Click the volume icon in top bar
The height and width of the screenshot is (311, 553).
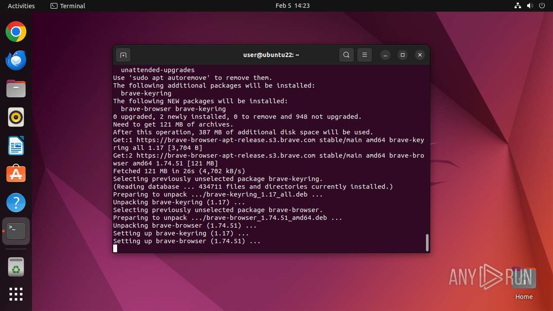(x=530, y=6)
